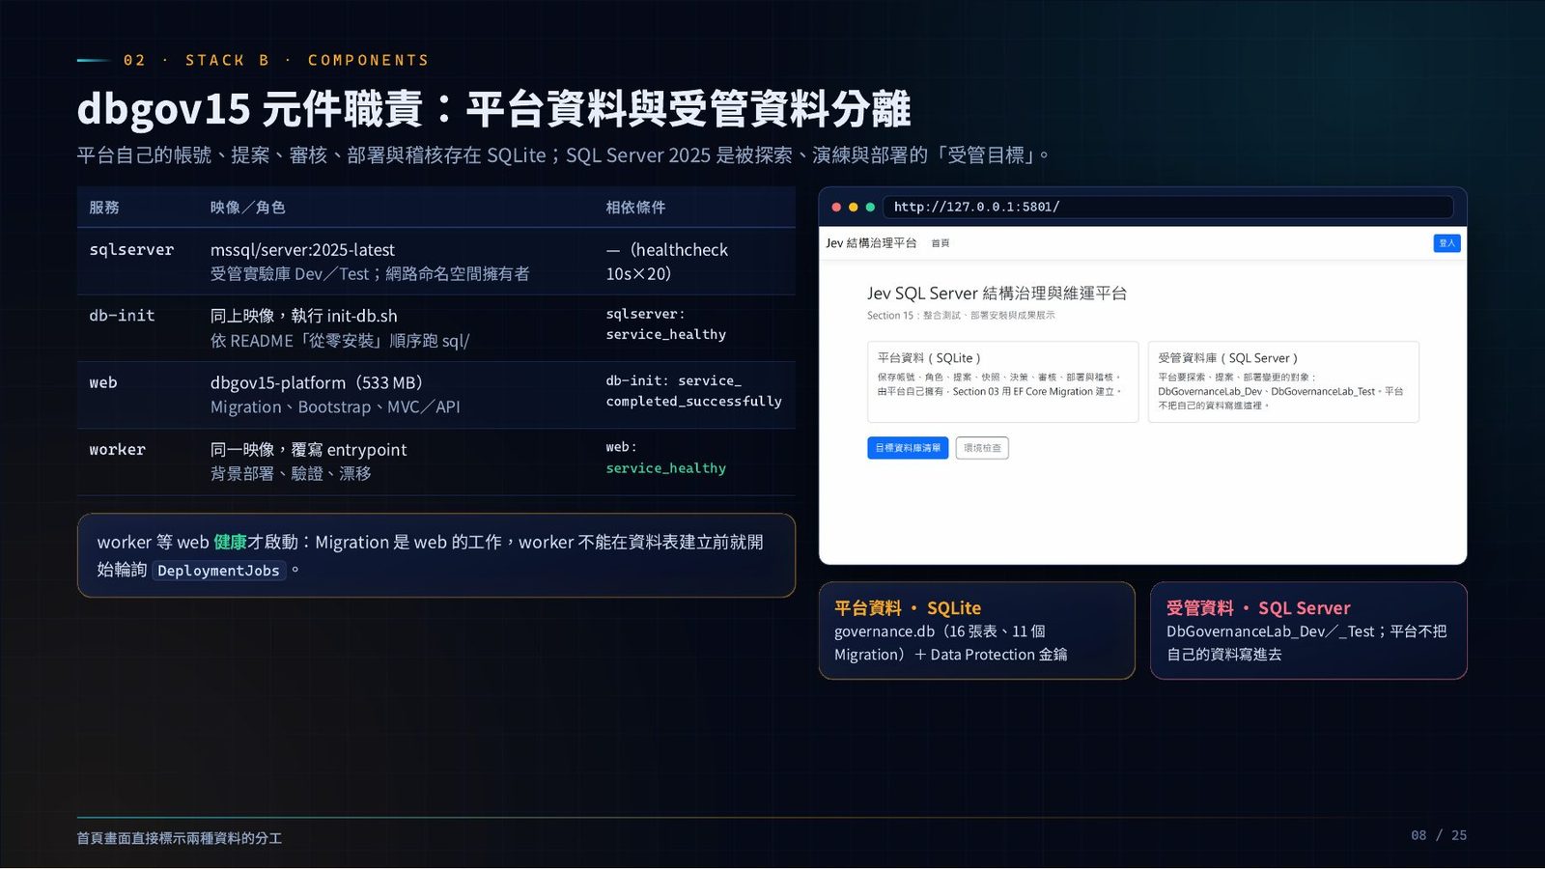Click the 同上映像,執行 init-db.sh text
The height and width of the screenshot is (869, 1545).
pyautogui.click(x=303, y=316)
